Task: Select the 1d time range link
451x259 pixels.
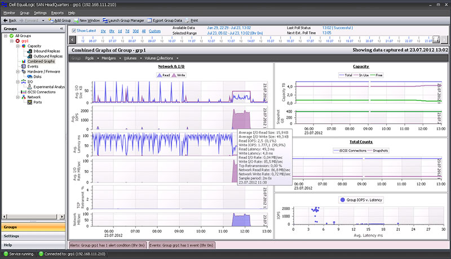Action: (120, 31)
